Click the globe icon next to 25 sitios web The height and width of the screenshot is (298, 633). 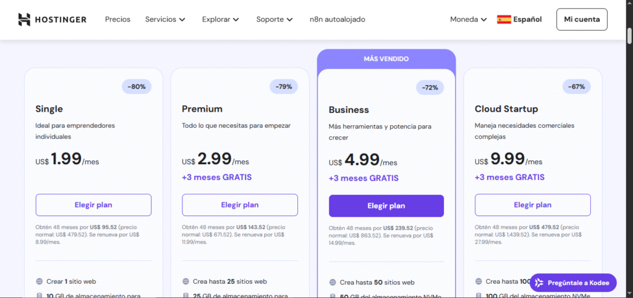(x=186, y=281)
